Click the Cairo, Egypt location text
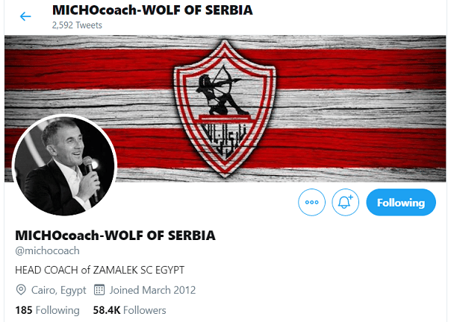The width and height of the screenshot is (454, 322). (x=58, y=290)
